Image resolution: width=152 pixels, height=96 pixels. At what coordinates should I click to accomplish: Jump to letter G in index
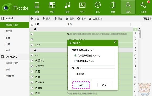[135, 55]
